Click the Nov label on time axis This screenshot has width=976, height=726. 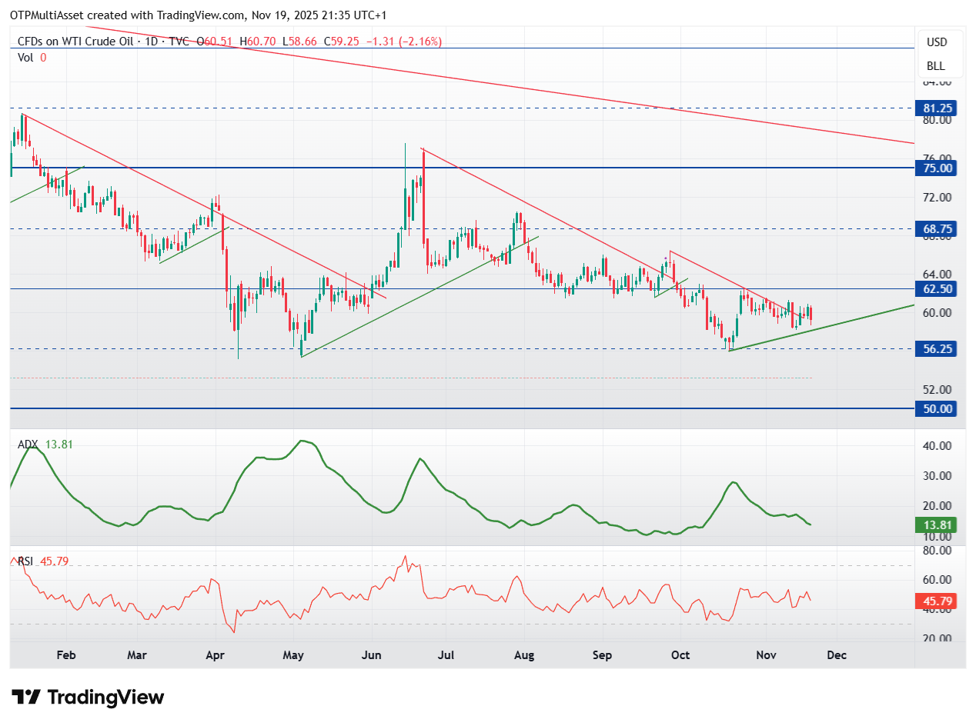pos(765,655)
